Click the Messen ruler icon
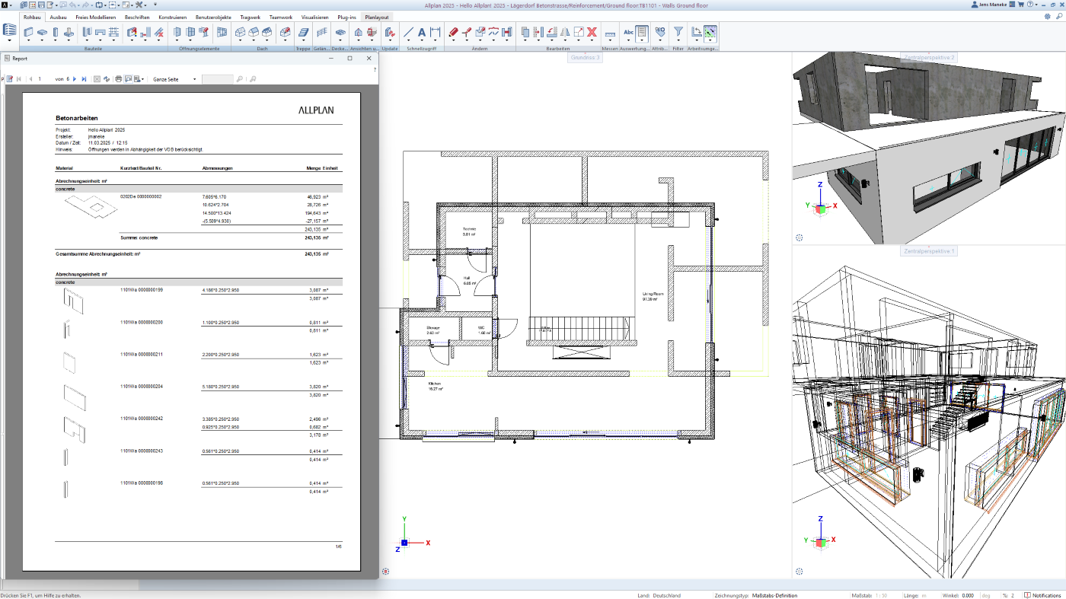Image resolution: width=1066 pixels, height=599 pixels. [610, 34]
